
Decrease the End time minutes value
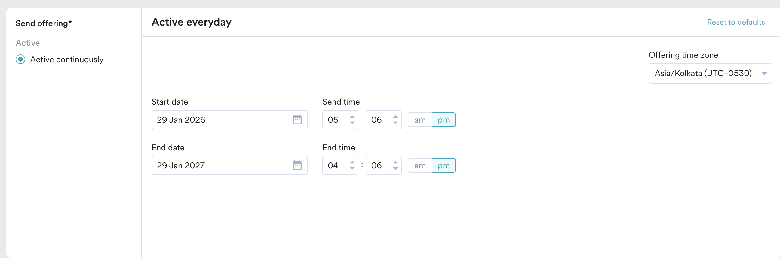pos(395,169)
